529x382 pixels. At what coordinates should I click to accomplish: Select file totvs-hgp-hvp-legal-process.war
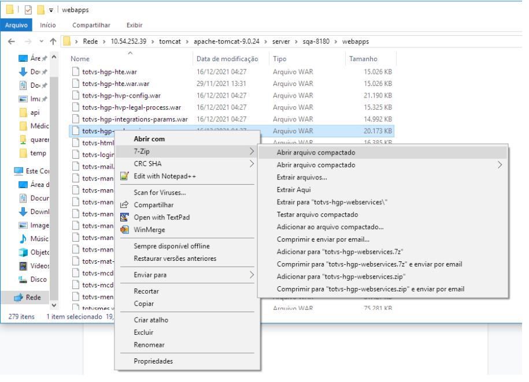click(x=131, y=107)
